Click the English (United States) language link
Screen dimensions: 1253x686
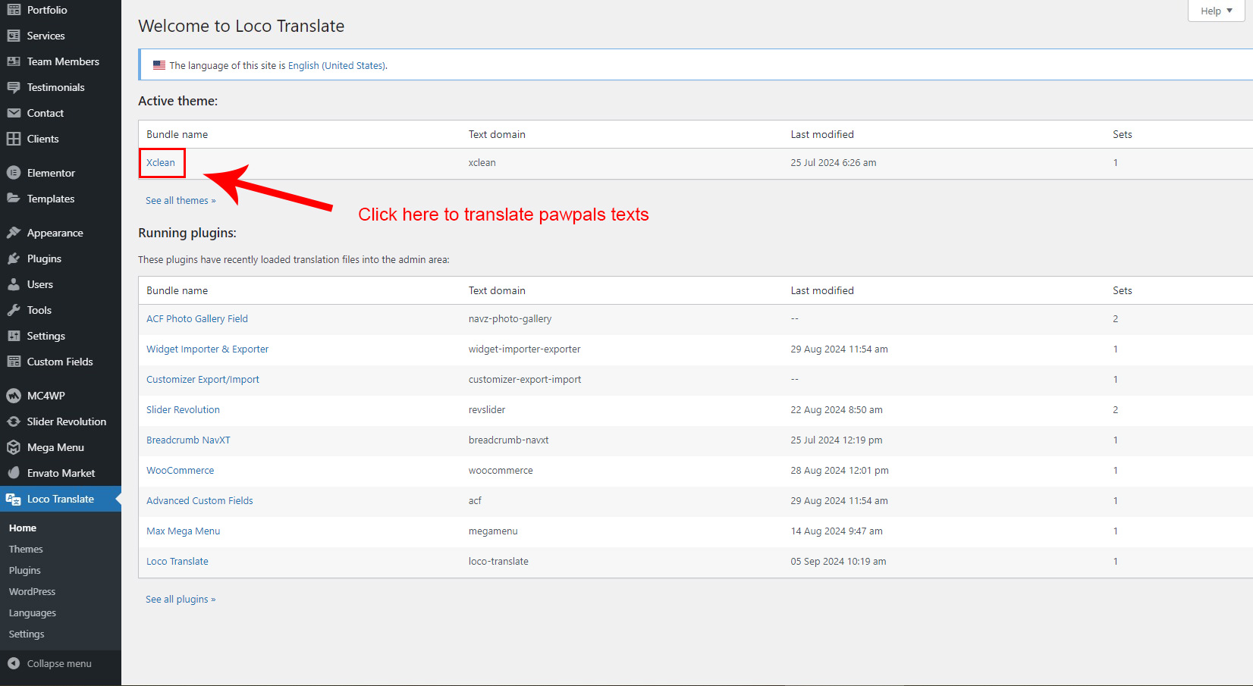pos(336,65)
